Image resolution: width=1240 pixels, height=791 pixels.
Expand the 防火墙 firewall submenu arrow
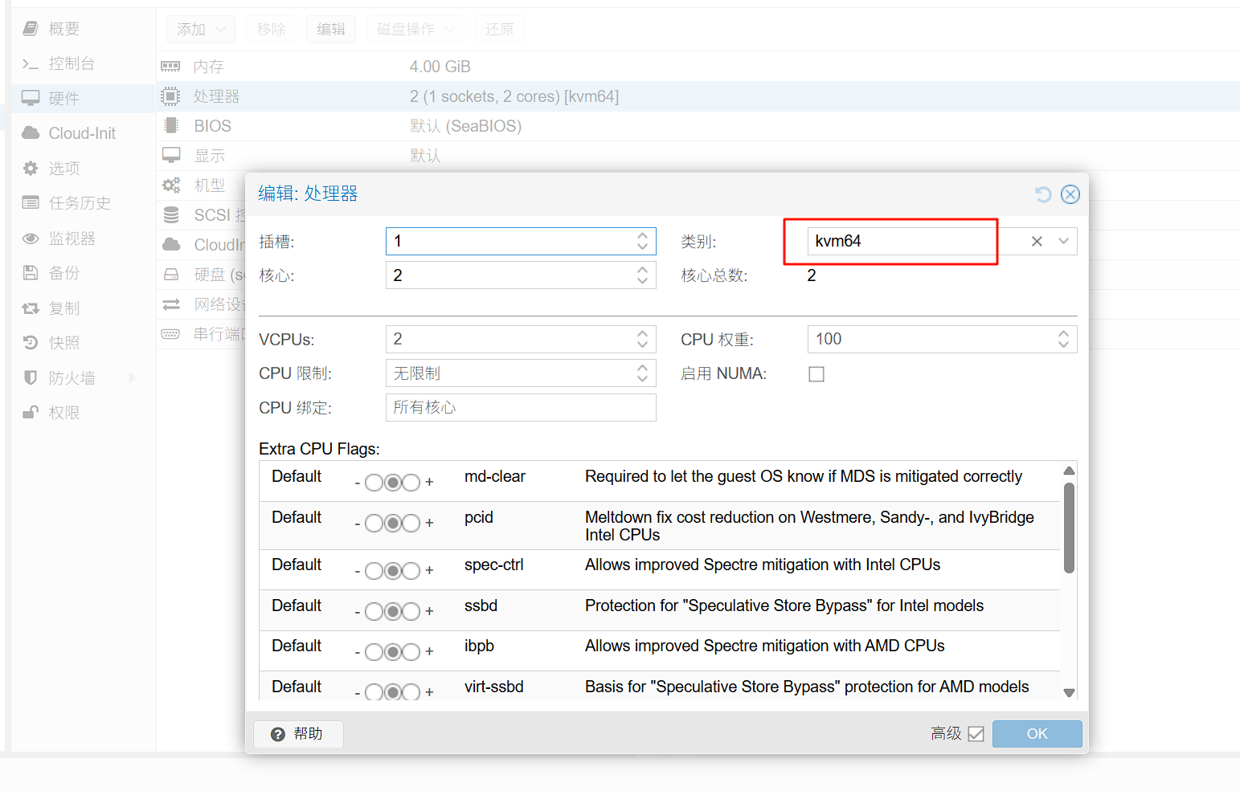(132, 378)
